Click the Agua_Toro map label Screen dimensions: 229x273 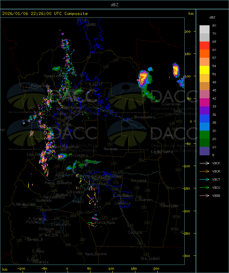(x=64, y=175)
